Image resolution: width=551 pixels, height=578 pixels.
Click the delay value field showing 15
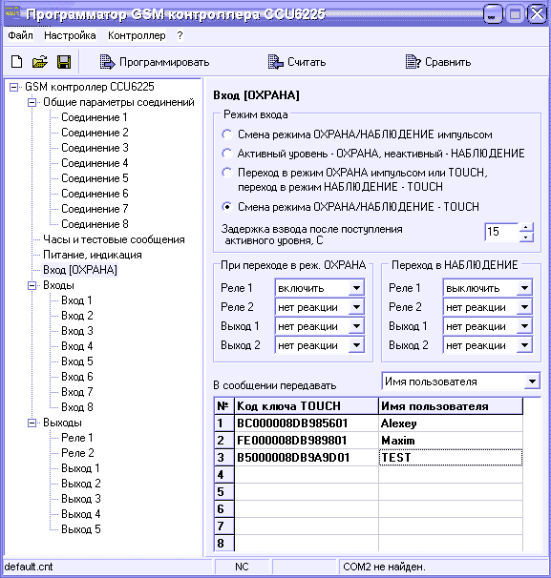tap(501, 232)
